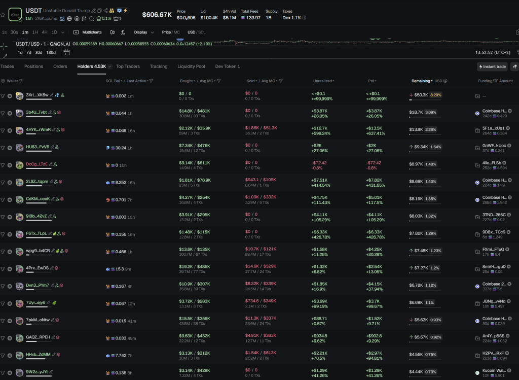Viewport: 519px width, 380px height.
Task: Click the candlestick chart type icon
Action: click(x=113, y=32)
